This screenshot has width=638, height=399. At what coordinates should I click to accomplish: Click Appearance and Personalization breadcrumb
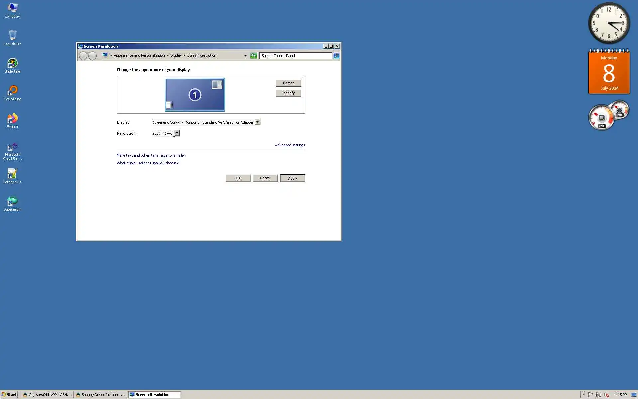point(139,56)
